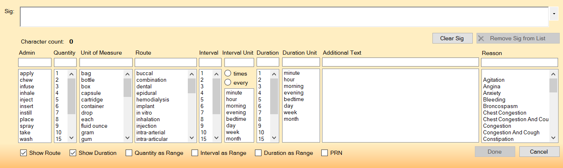563x168 pixels.
Task: Click the Interval filter input field
Action: click(210, 62)
